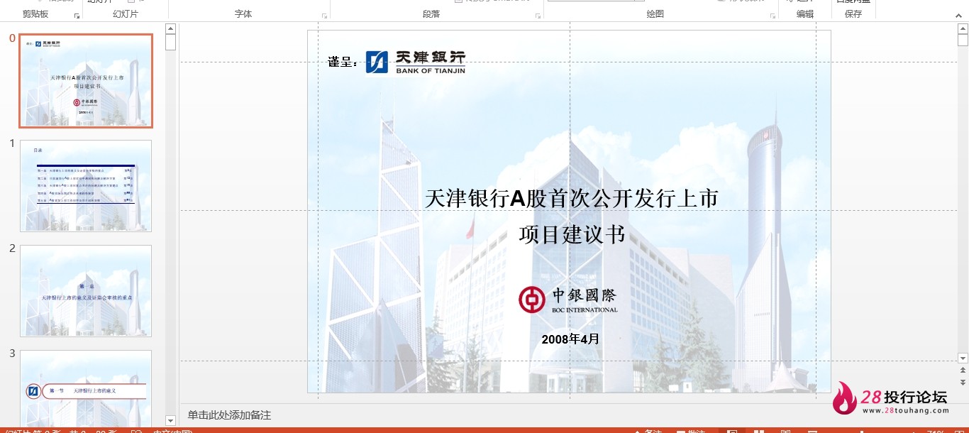Open the 字体 group dialog launcher
The image size is (969, 433).
(324, 16)
